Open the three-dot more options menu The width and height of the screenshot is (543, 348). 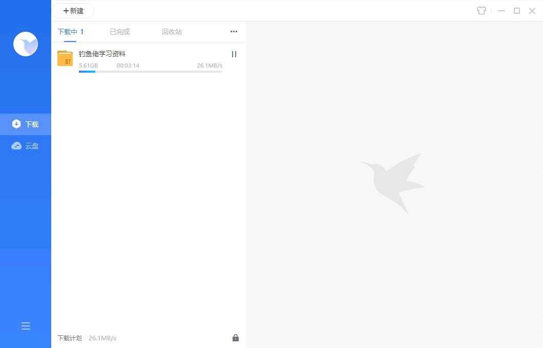tap(234, 32)
